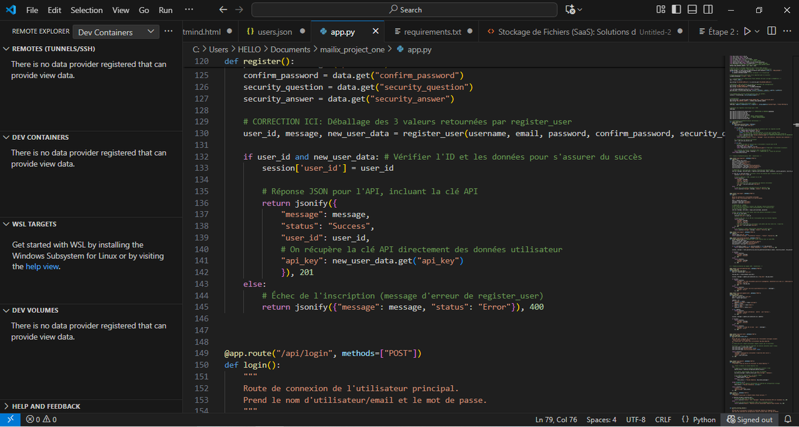This screenshot has height=427, width=799.
Task: Change the Python language mode
Action: point(704,420)
